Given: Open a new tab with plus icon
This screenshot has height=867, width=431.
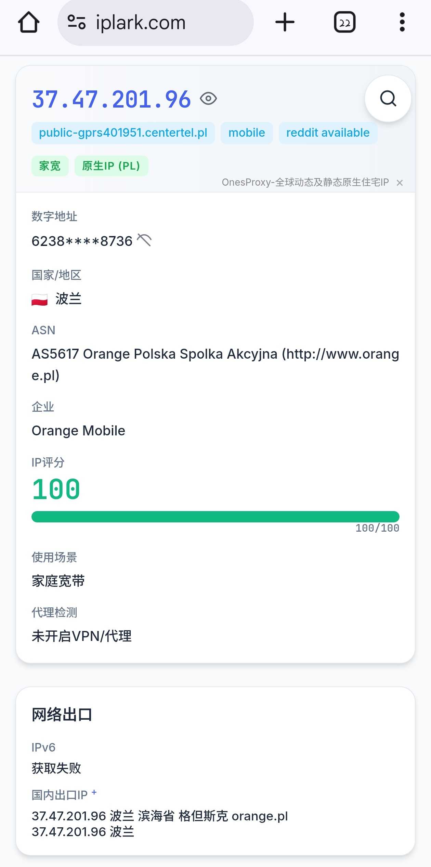Looking at the screenshot, I should 285,23.
